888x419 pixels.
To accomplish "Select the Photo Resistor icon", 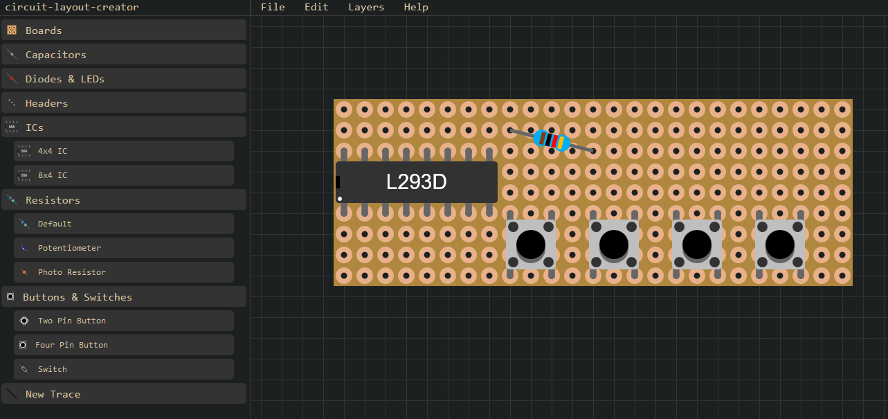I will 24,272.
